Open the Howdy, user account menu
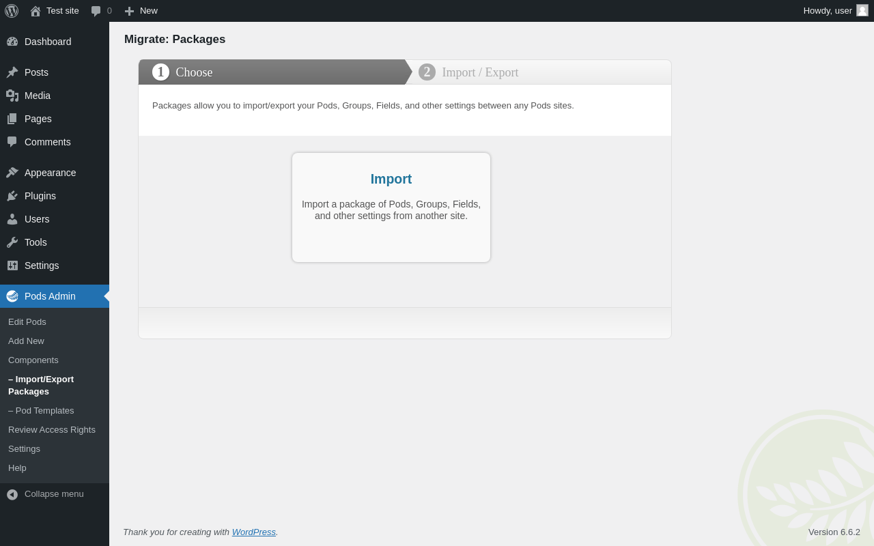 [828, 10]
